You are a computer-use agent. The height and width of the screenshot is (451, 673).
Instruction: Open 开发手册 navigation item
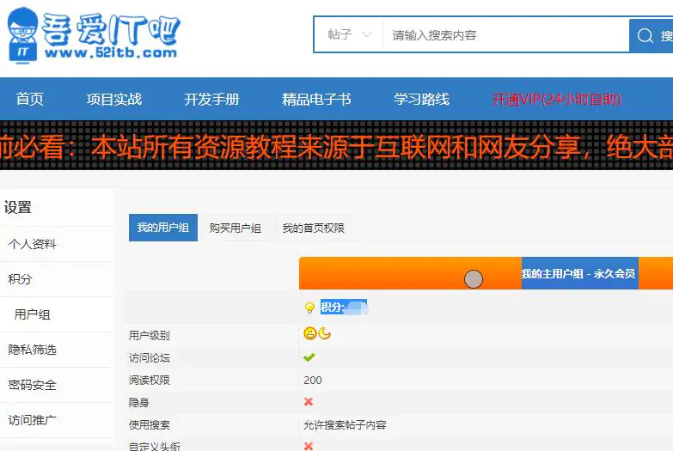[211, 99]
